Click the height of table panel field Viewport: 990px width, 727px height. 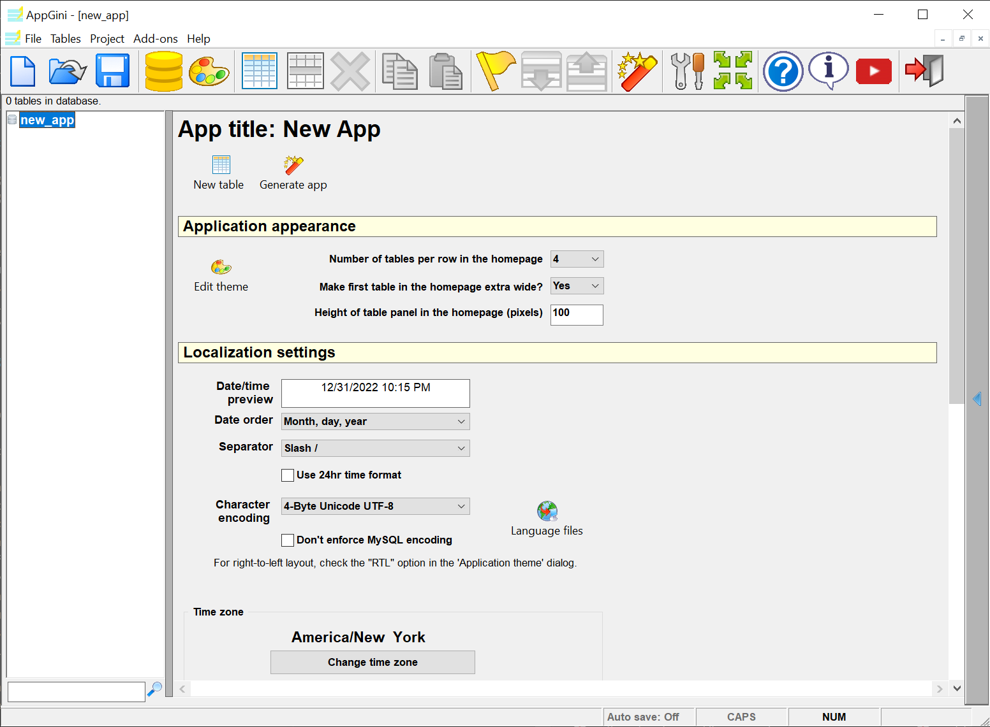(576, 314)
